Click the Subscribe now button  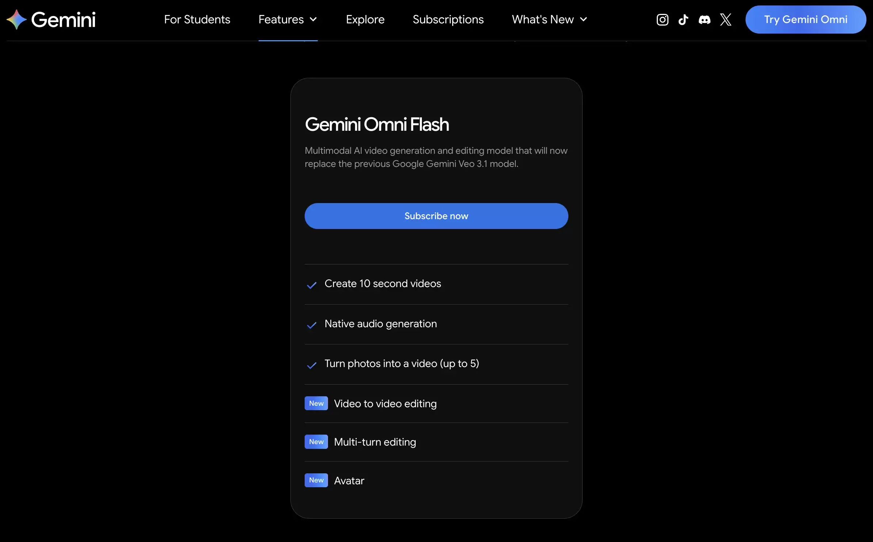436,216
